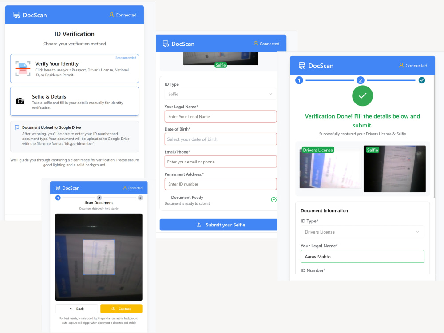Click the Recommended label on Verify Your Identity card

tap(126, 58)
